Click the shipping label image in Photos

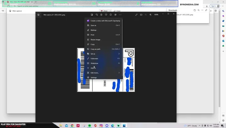(106, 70)
